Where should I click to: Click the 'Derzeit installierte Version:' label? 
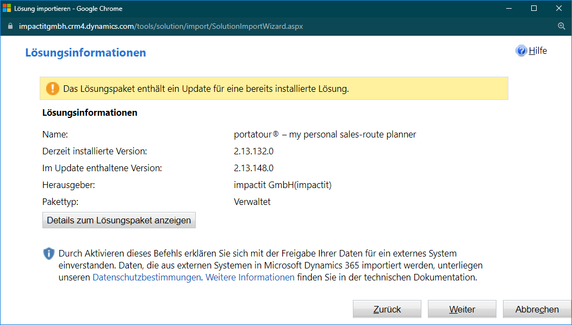point(95,152)
